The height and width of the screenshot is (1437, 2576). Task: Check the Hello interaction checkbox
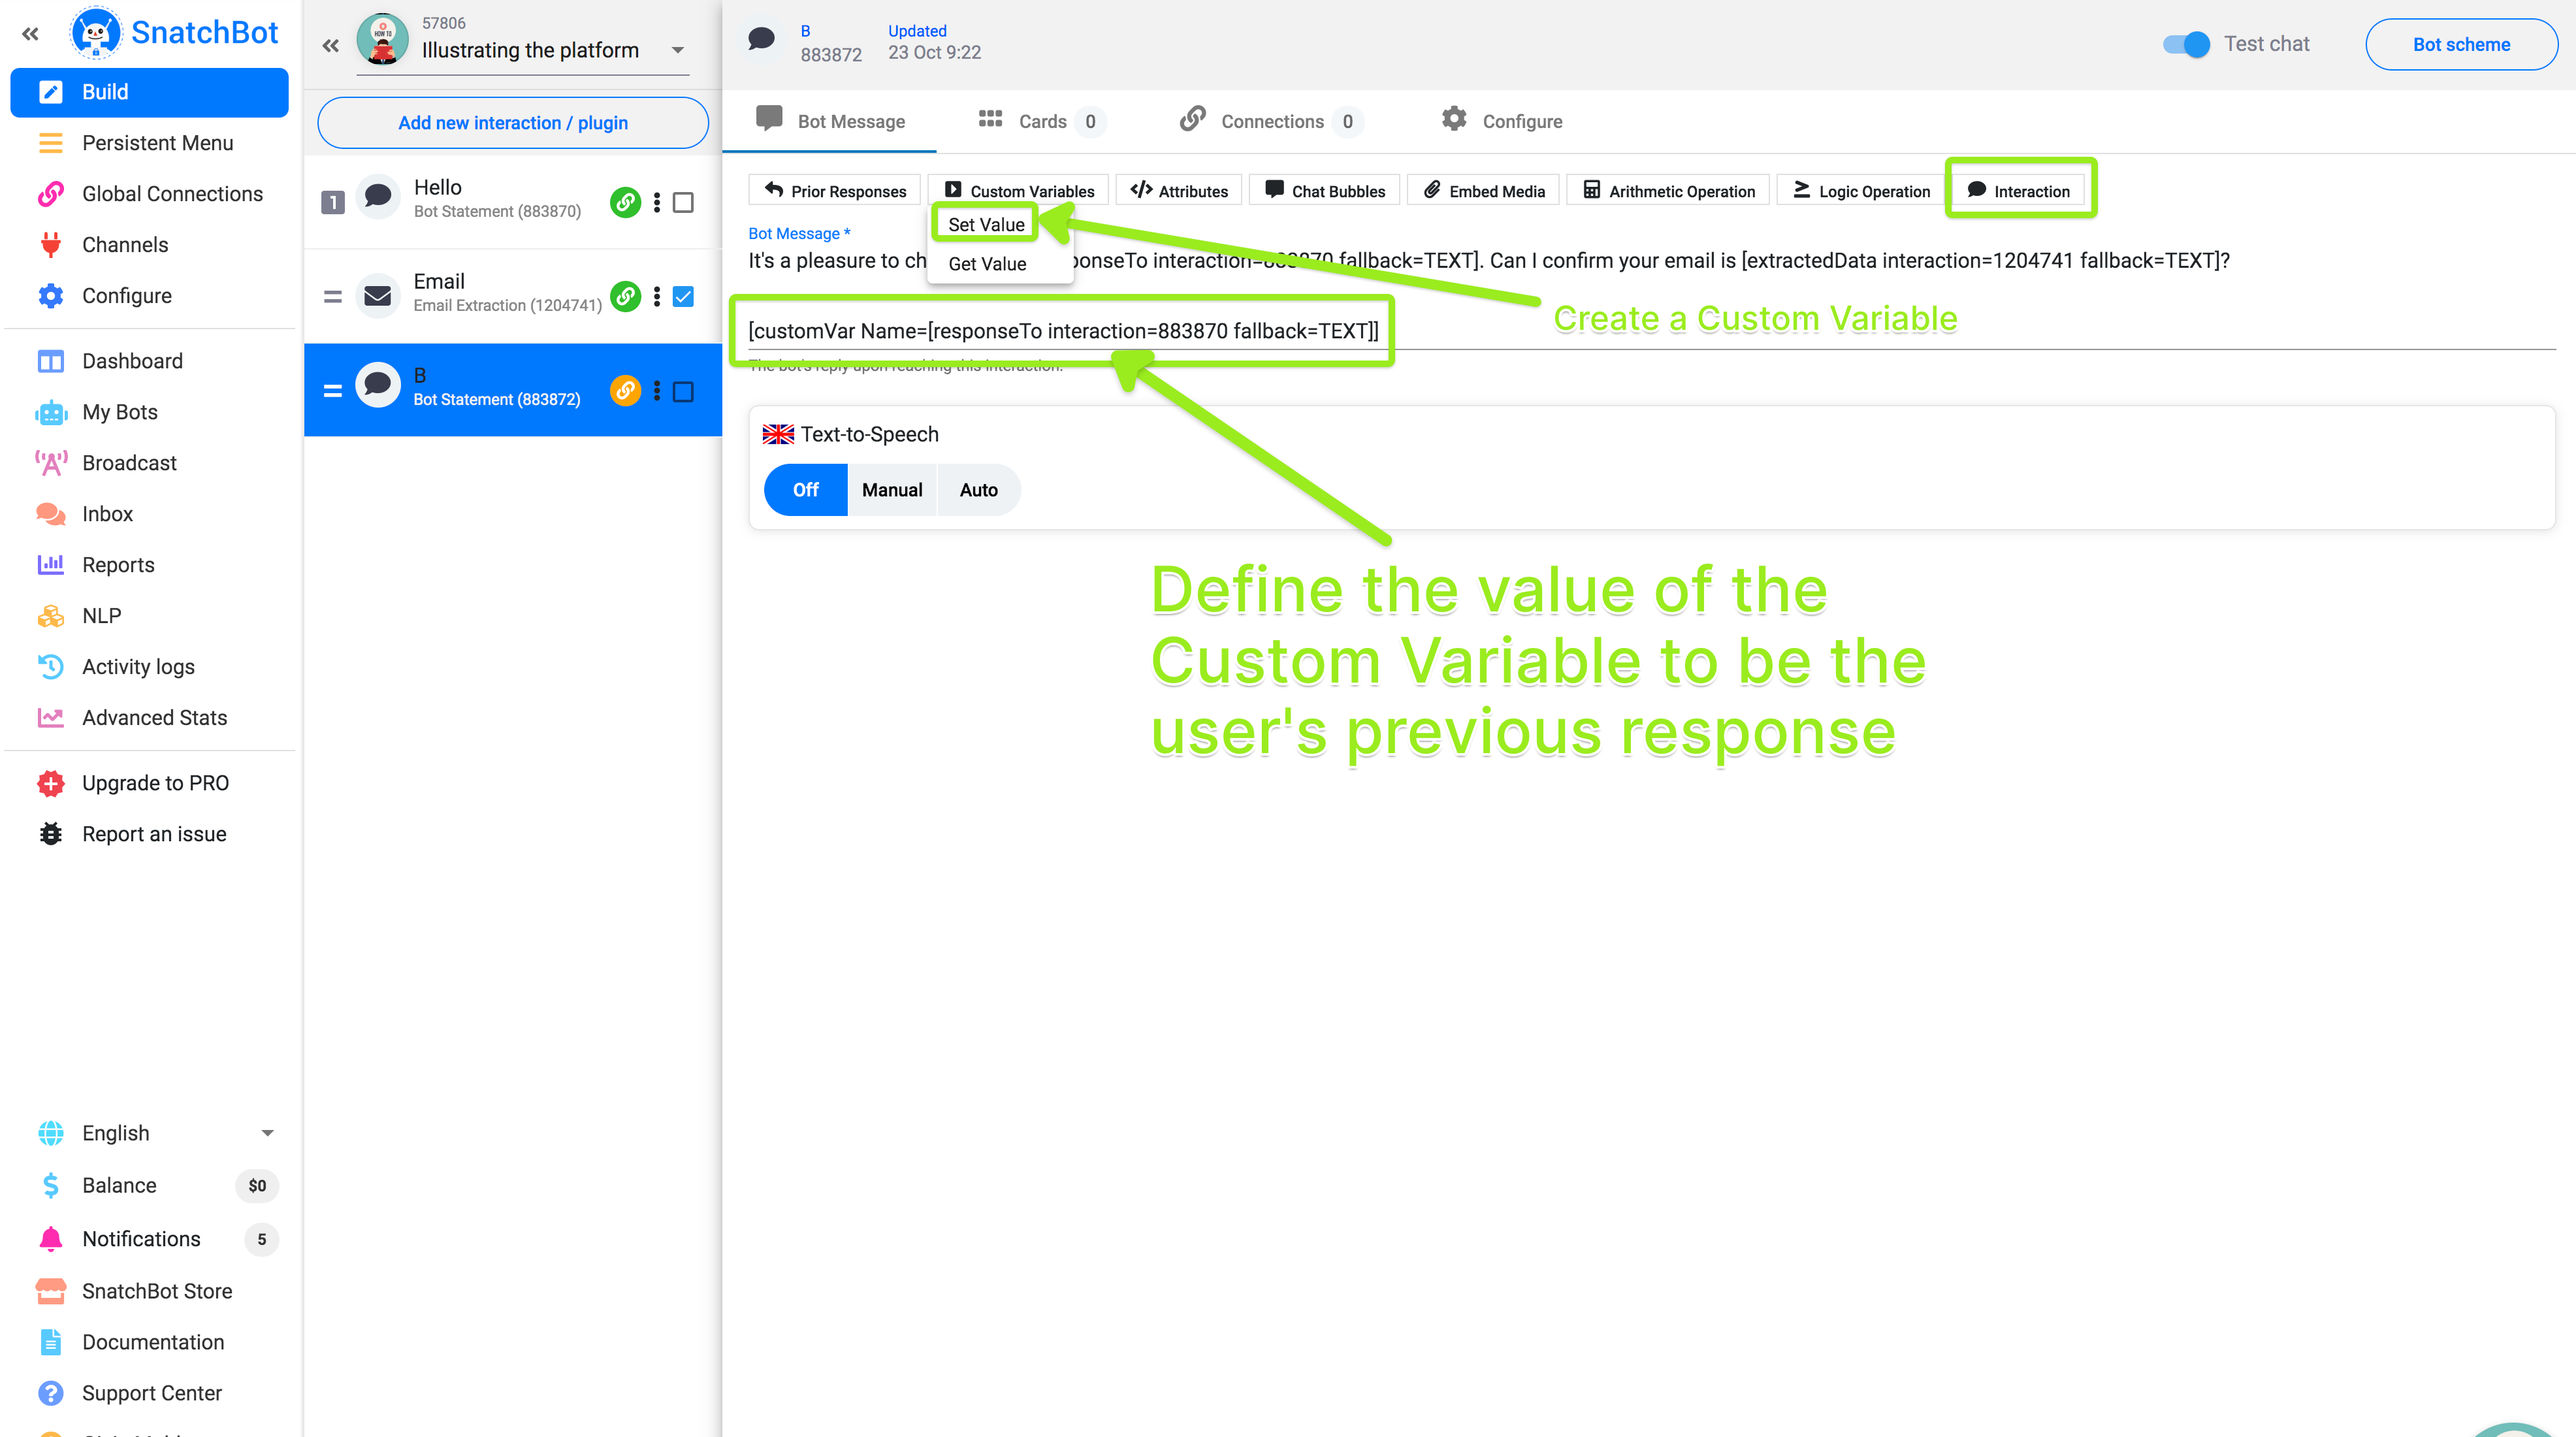tap(683, 203)
